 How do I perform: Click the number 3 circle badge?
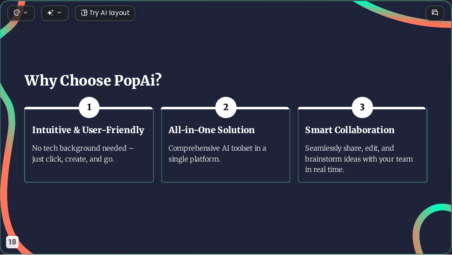point(362,107)
